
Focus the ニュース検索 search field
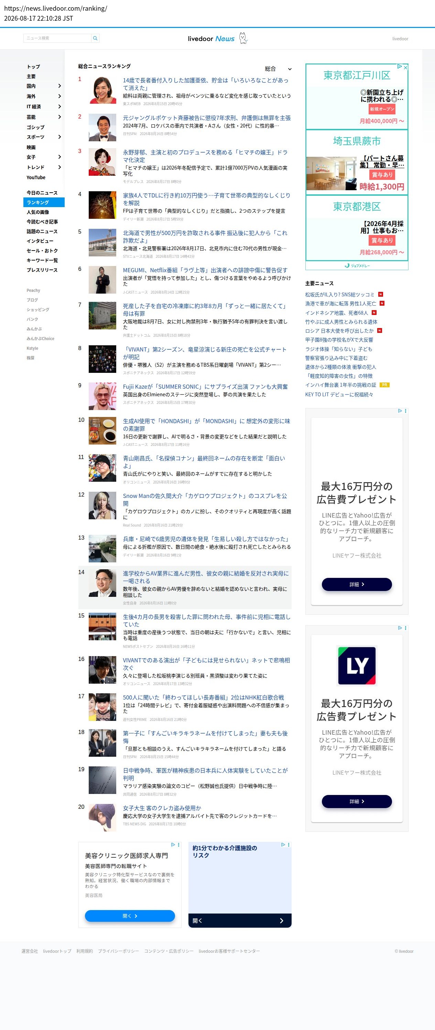click(57, 38)
